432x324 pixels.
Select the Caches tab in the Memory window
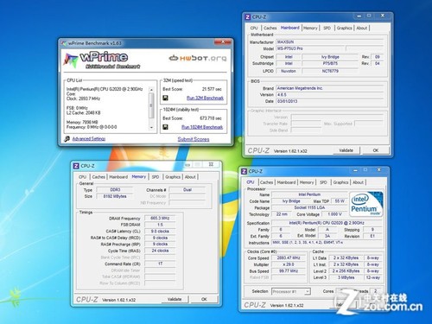coord(98,177)
